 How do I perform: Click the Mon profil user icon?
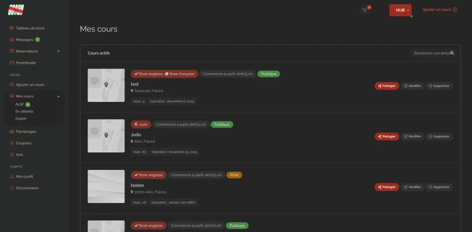(x=12, y=176)
